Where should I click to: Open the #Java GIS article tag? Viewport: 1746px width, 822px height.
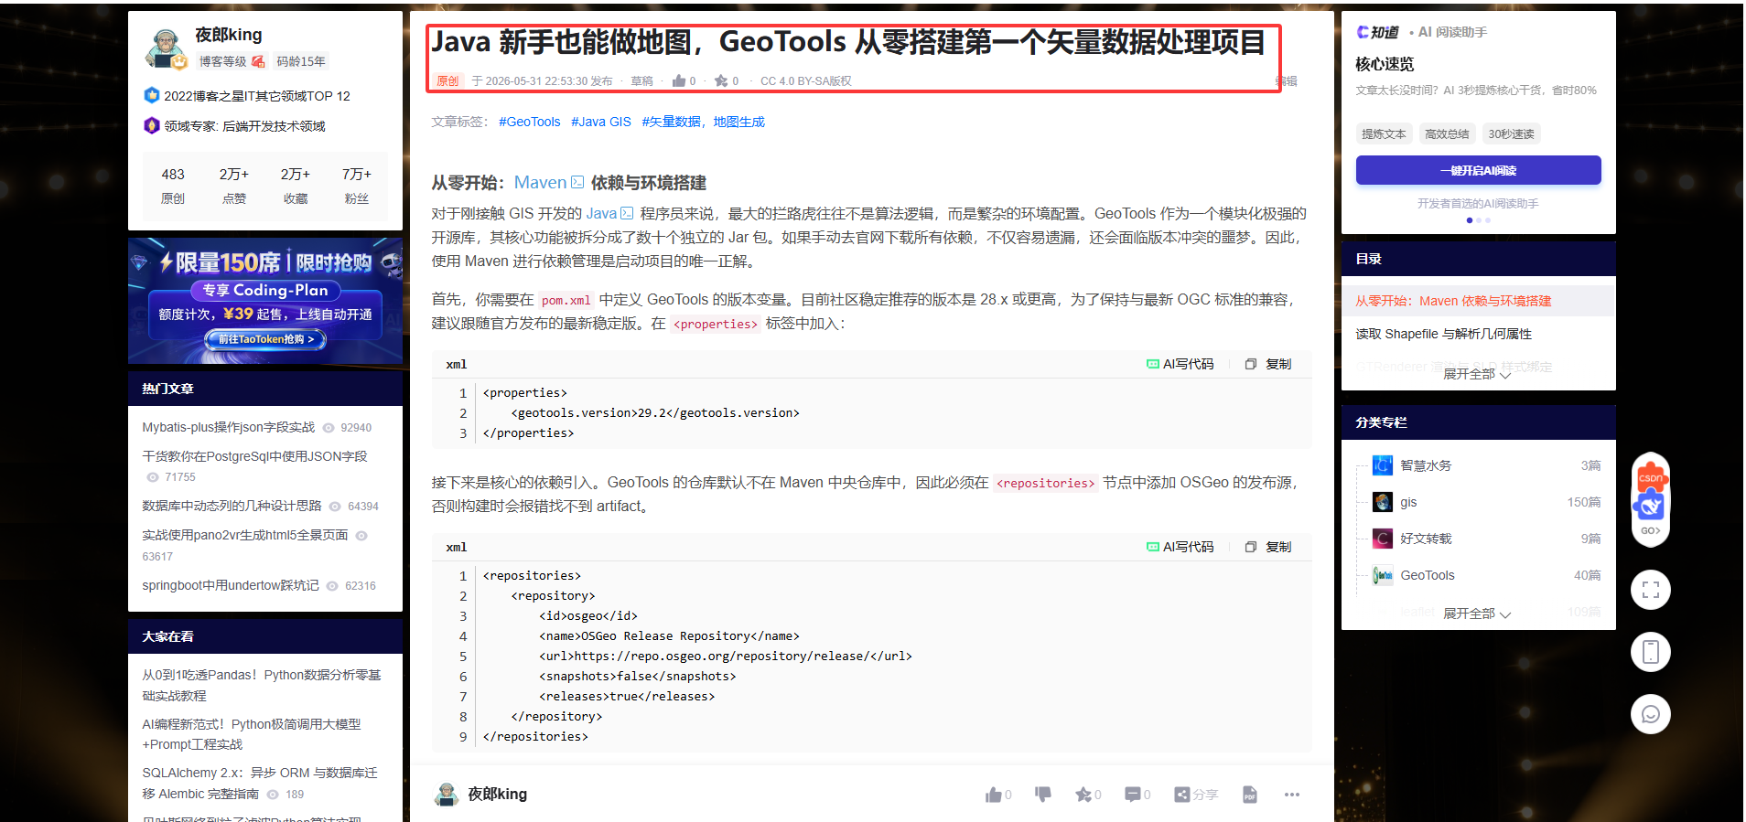(601, 122)
